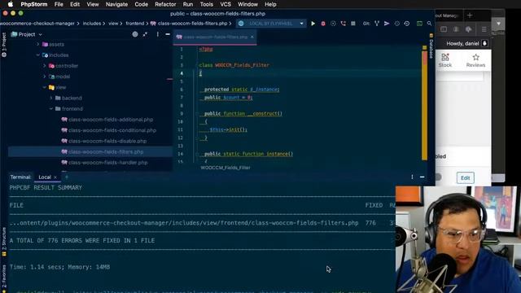Open the PhpStorm application menu
Screen dimensions: 521x293
pyautogui.click(x=34, y=4)
